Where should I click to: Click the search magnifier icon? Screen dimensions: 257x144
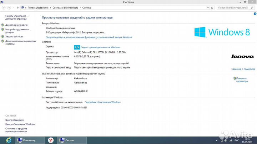[252, 8]
